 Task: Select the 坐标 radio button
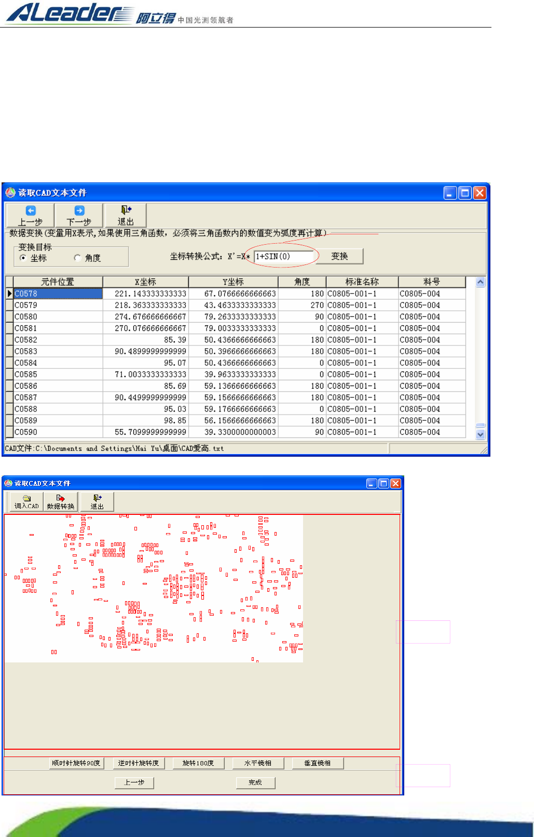click(23, 258)
